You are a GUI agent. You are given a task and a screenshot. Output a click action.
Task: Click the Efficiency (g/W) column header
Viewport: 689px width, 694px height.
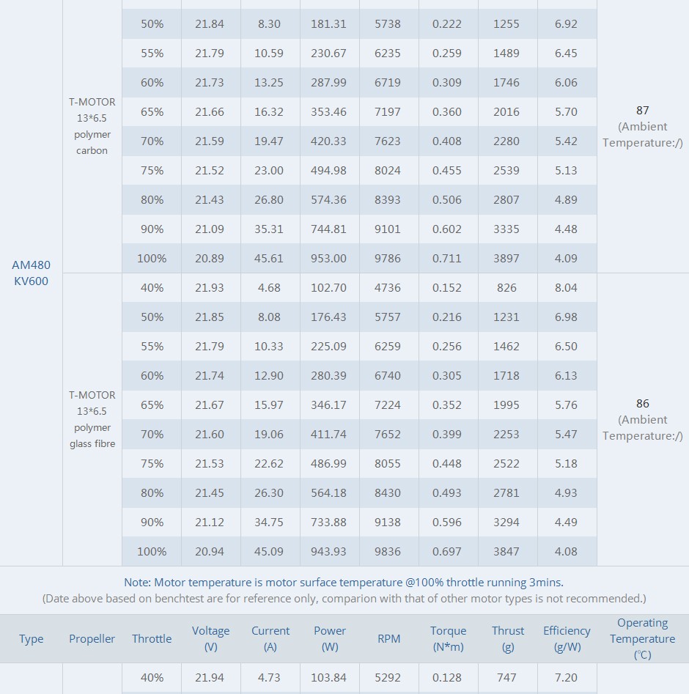[x=567, y=638]
